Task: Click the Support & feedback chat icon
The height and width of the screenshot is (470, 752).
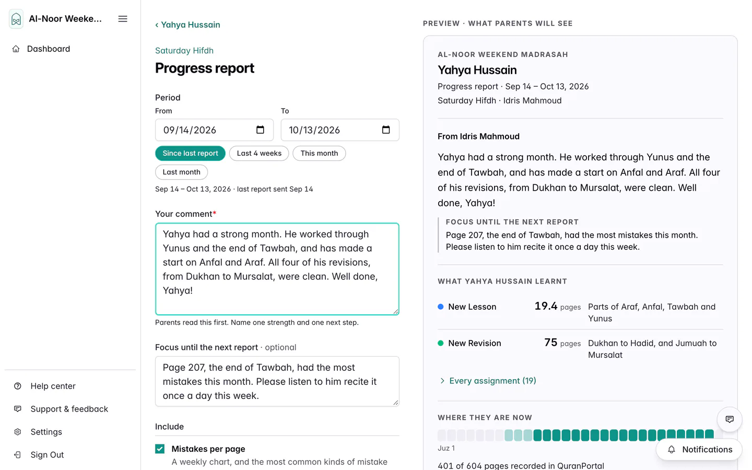Action: [18, 409]
